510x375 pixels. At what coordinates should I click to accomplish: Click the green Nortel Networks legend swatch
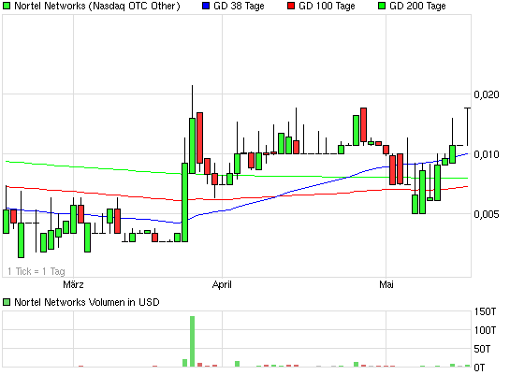coord(7,6)
